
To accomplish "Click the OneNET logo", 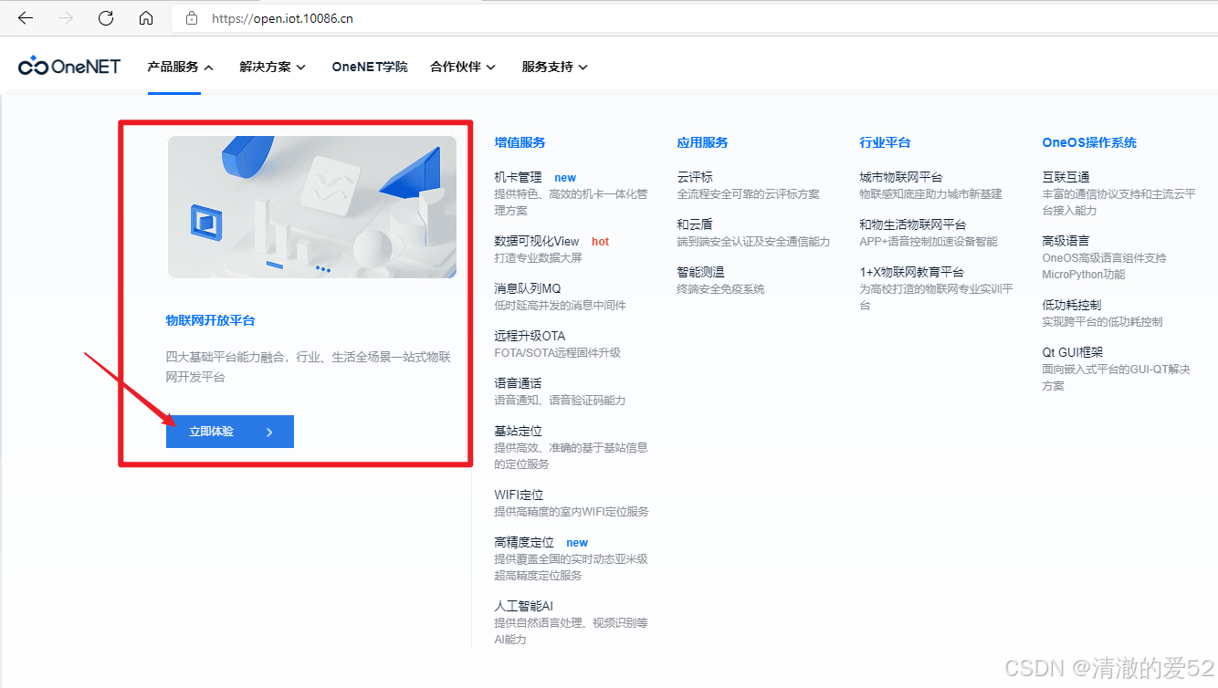I will click(69, 66).
